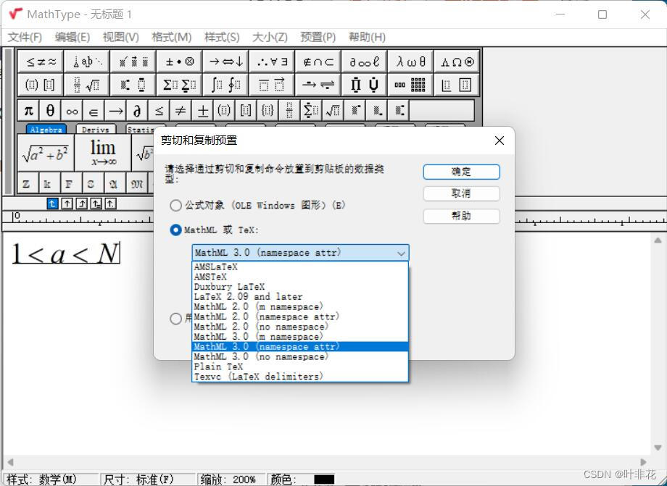Screen dimensions: 667x486
Task: Insert the single ∞ symbol from the small bar
Action: [72, 111]
